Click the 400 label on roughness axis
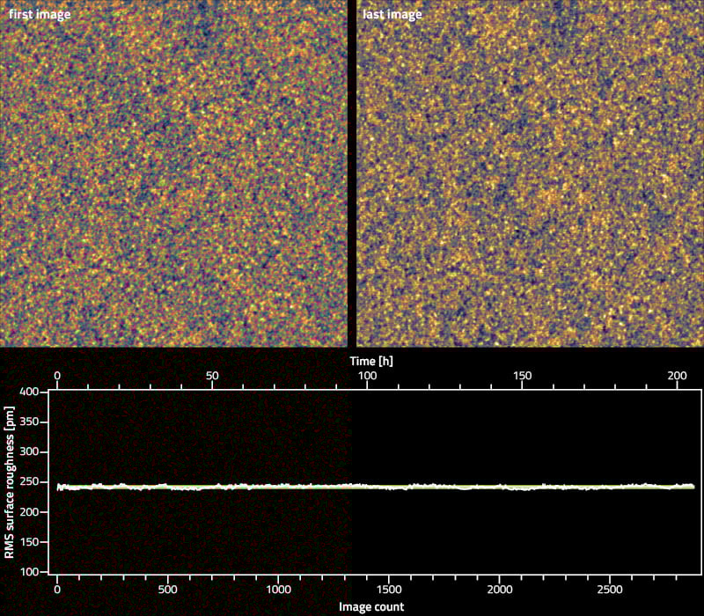The image size is (704, 616). coord(33,391)
